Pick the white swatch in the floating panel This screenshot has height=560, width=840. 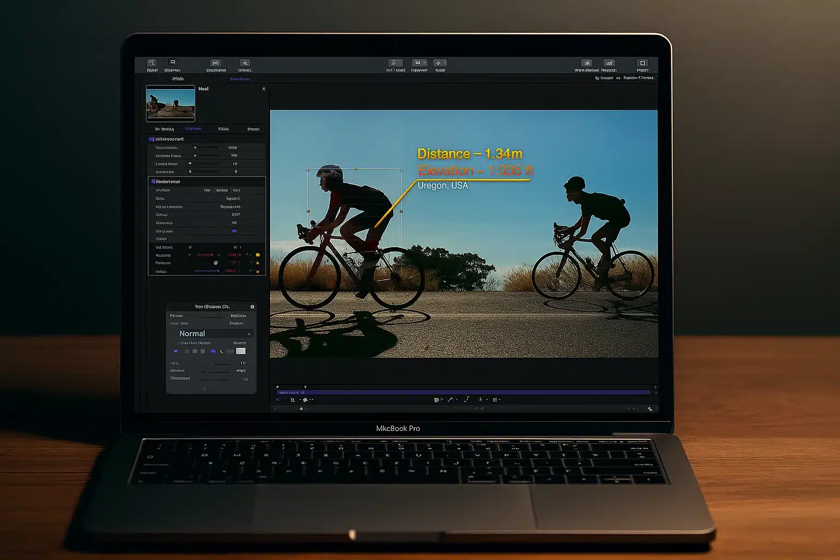(241, 351)
